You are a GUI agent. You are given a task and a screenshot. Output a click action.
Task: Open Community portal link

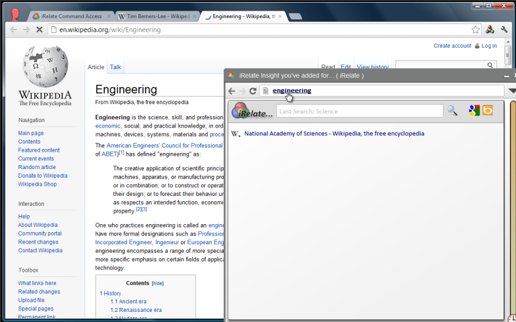tap(40, 233)
